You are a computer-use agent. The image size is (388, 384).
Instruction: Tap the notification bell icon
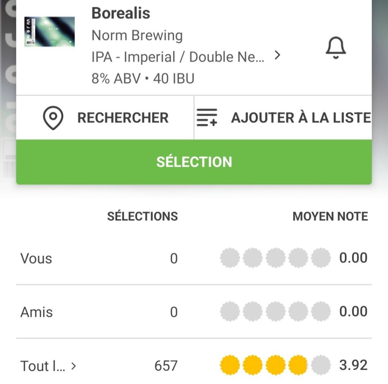(x=336, y=49)
